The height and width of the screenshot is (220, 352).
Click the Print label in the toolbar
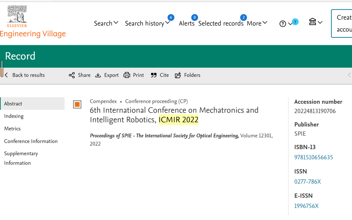pyautogui.click(x=138, y=75)
